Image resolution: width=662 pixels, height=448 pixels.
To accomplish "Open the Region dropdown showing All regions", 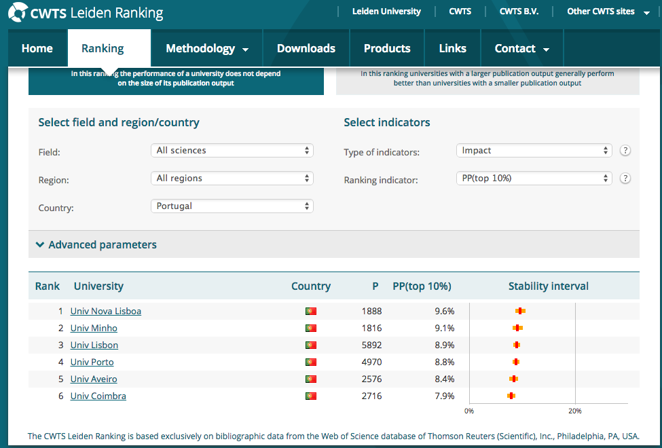I will [x=232, y=179].
